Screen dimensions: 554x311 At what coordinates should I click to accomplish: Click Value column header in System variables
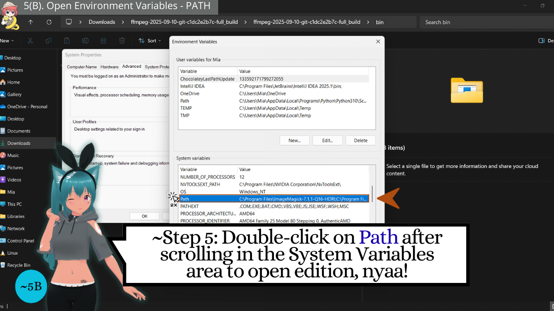[x=304, y=169]
